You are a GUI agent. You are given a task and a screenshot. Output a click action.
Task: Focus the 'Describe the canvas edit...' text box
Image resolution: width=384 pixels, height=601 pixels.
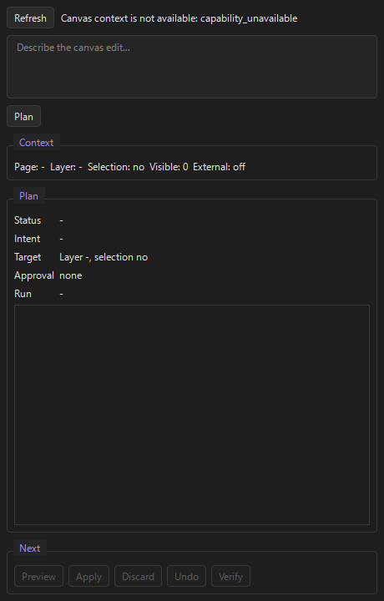click(192, 67)
